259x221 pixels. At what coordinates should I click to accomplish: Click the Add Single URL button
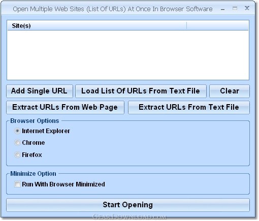(x=40, y=91)
